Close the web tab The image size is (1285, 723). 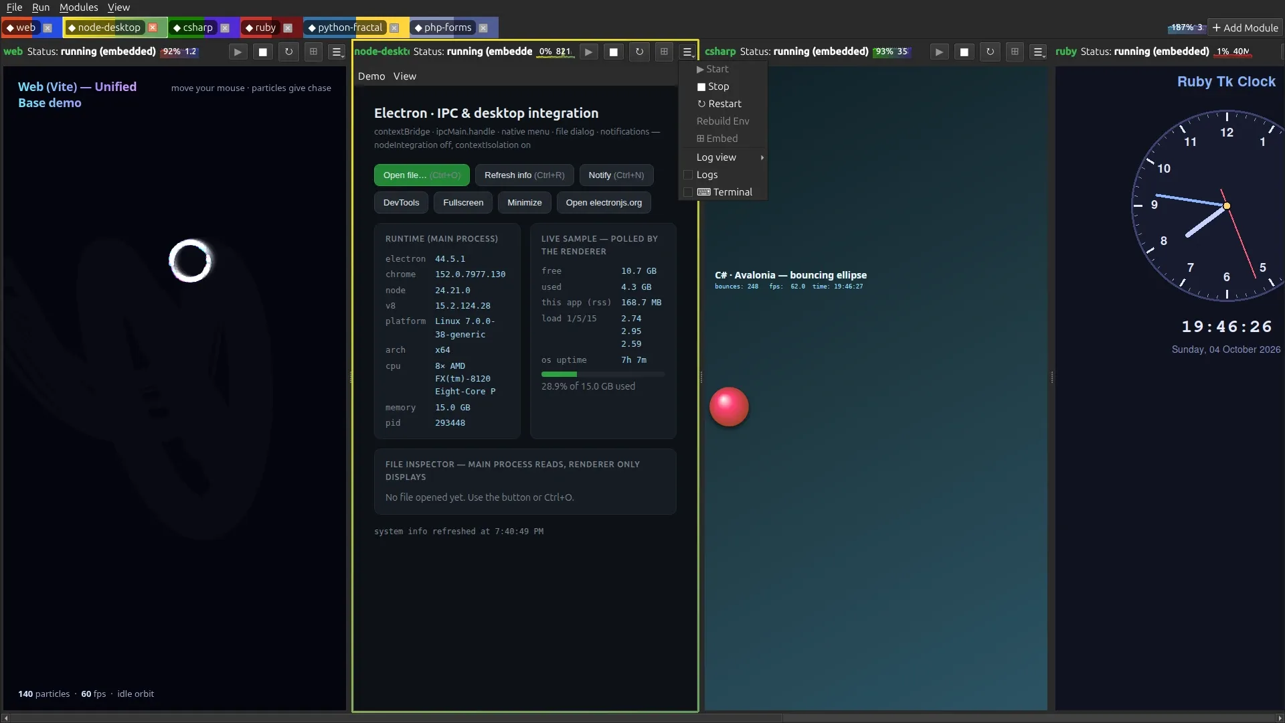click(x=48, y=27)
